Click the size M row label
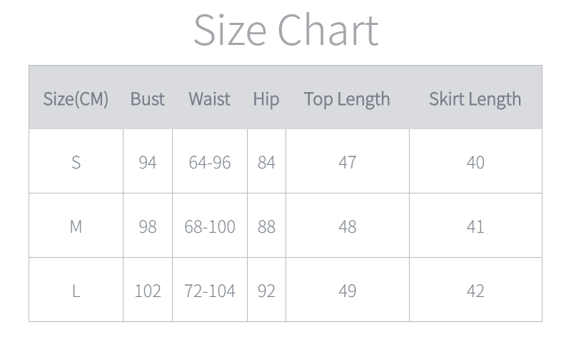The width and height of the screenshot is (571, 357). 76,226
